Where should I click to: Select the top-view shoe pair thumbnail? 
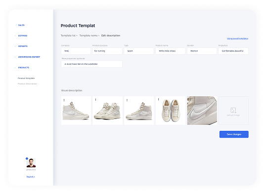coord(171,111)
